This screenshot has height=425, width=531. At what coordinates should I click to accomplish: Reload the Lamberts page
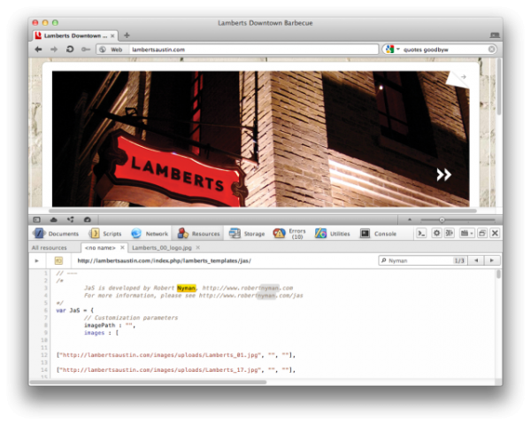click(x=70, y=50)
